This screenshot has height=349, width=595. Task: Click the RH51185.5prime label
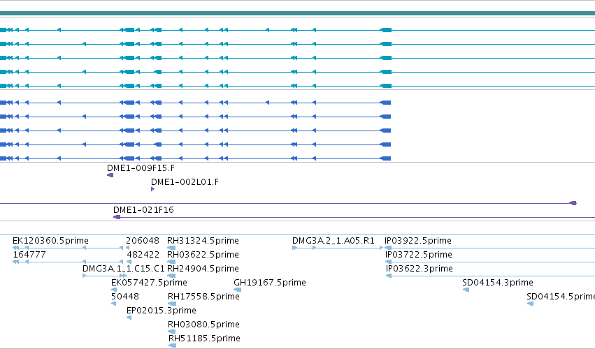(x=204, y=339)
